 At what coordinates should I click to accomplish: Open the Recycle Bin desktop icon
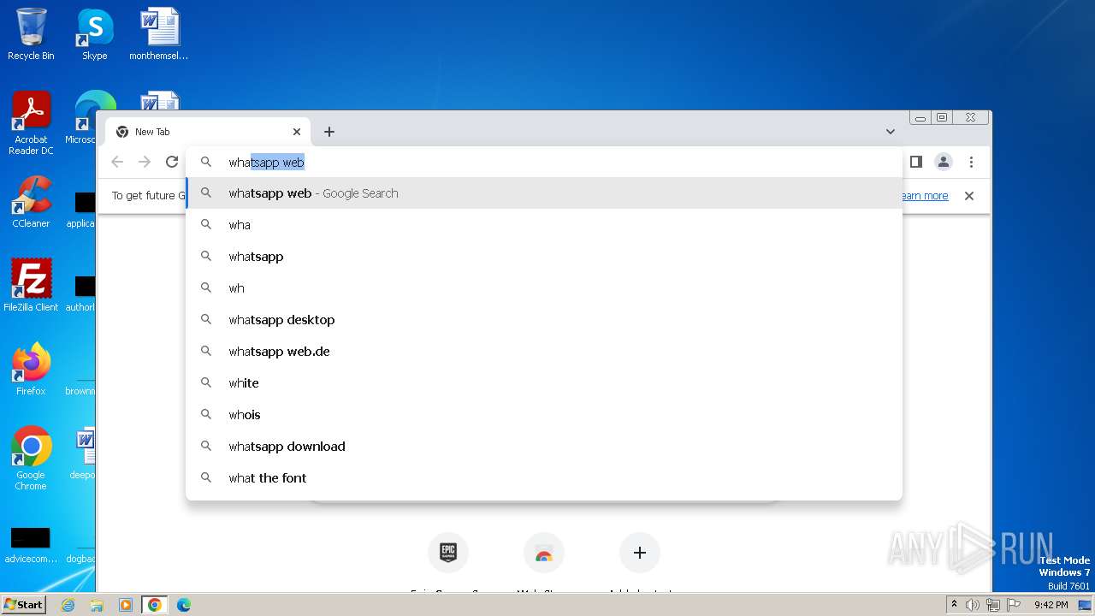(31, 34)
